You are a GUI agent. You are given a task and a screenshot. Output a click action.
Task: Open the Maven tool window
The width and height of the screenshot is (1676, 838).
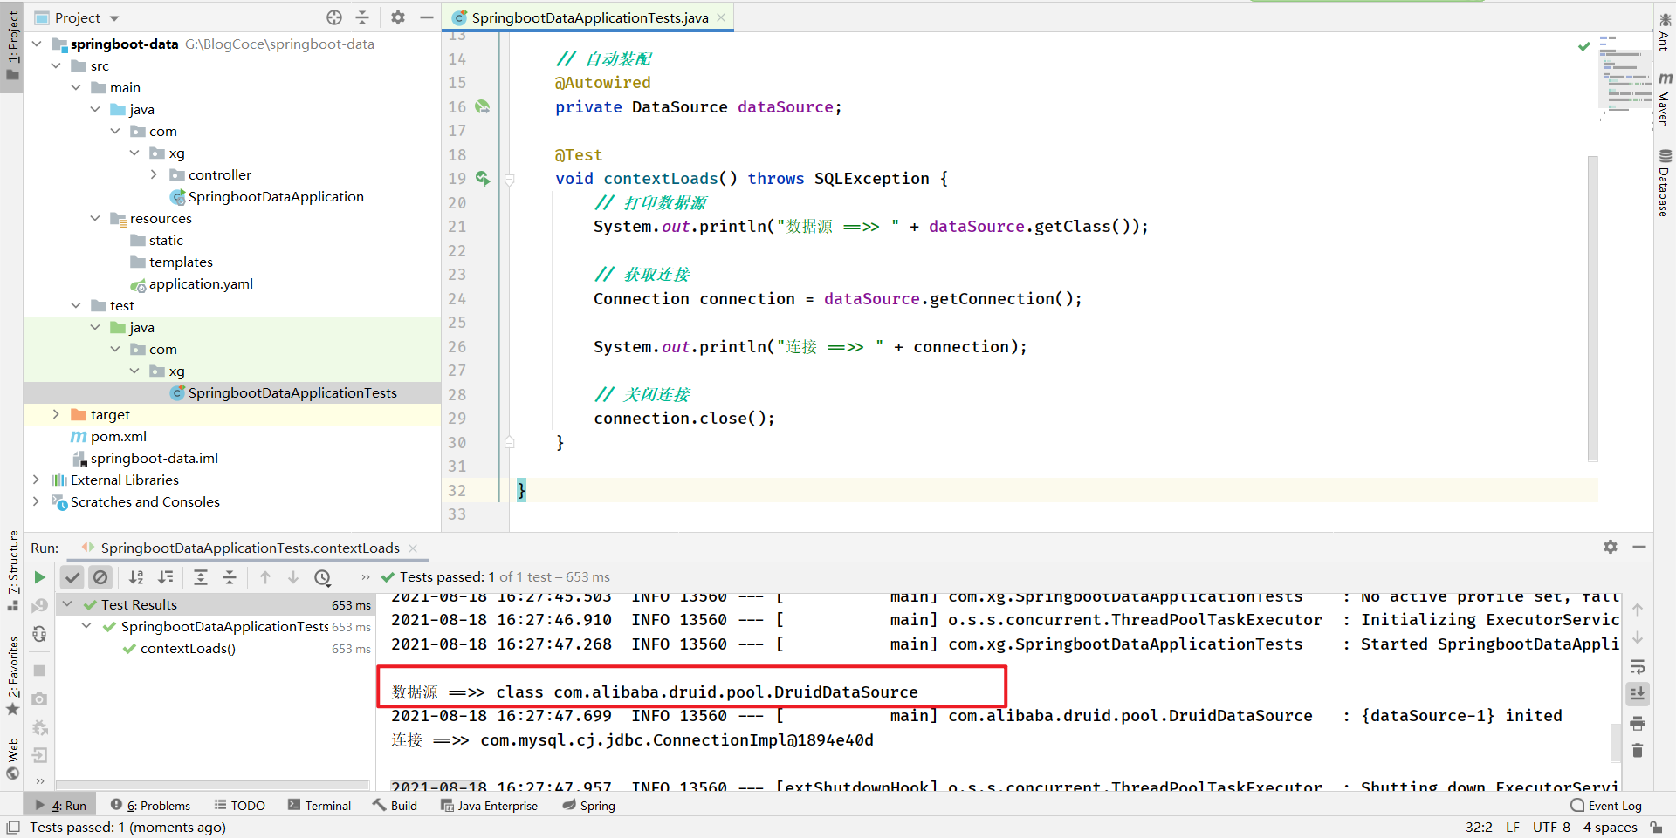pyautogui.click(x=1665, y=100)
